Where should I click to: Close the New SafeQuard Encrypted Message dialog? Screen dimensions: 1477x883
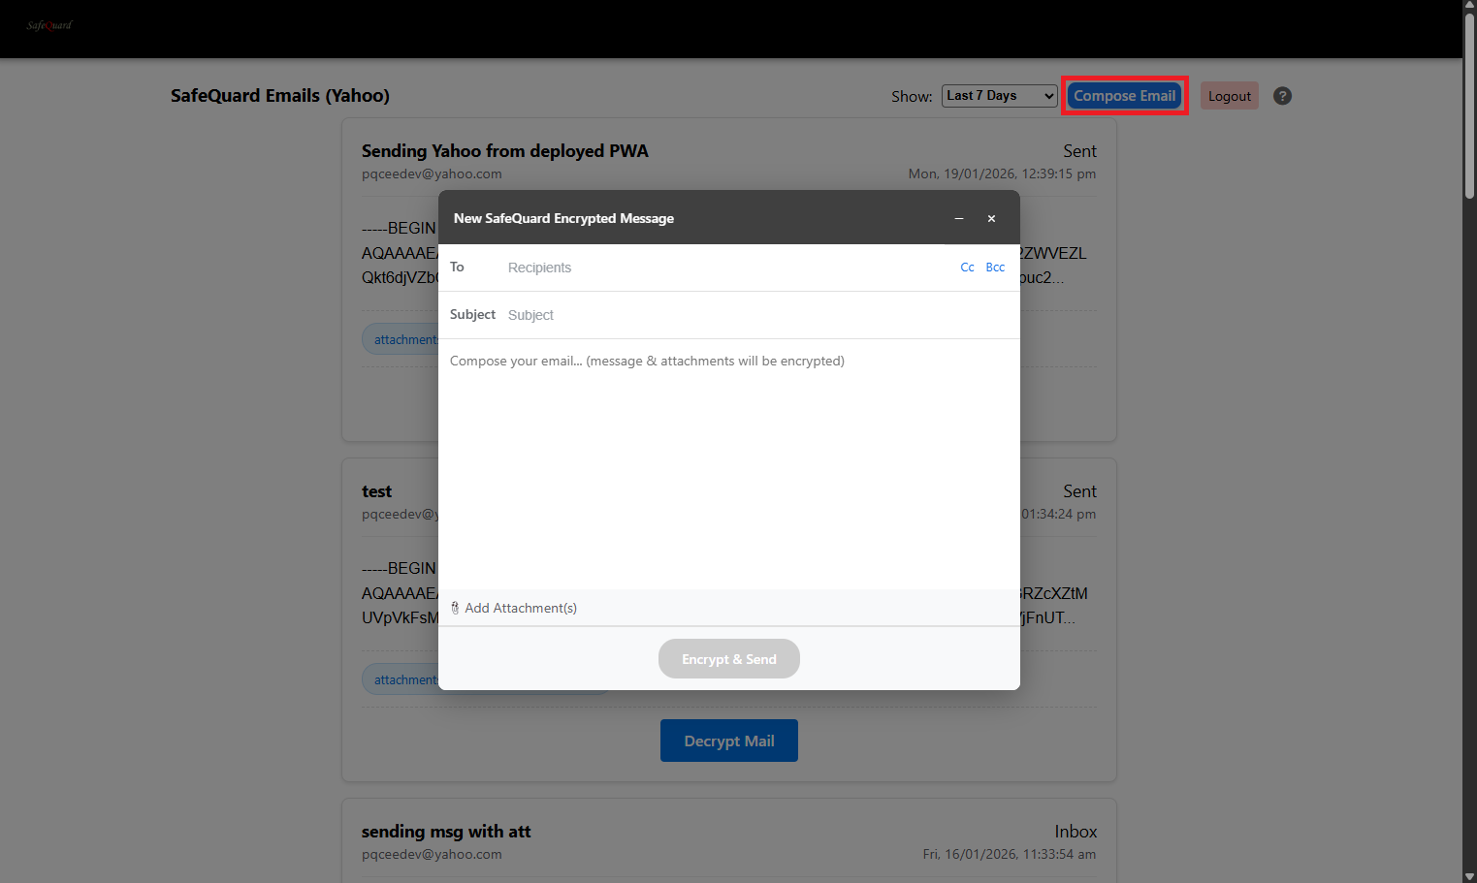point(991,219)
